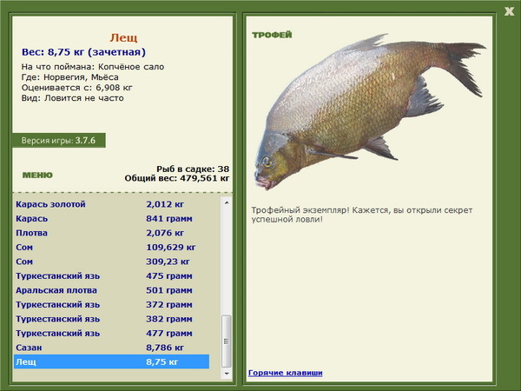Click the Рыб в садке: 38 counter

click(193, 169)
